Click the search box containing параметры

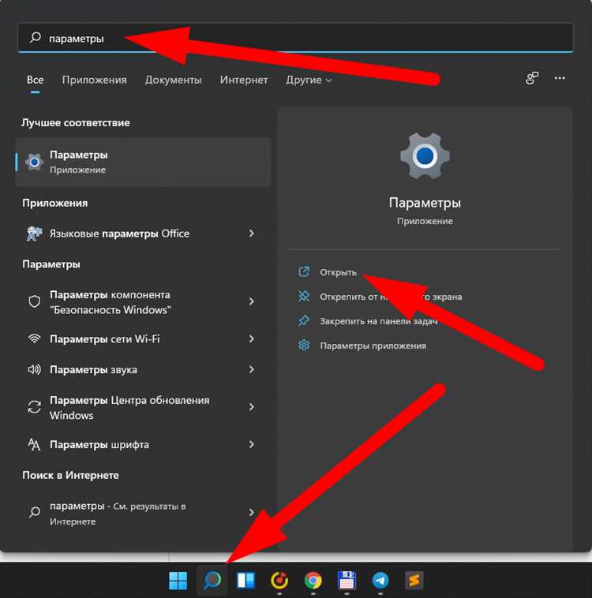click(x=296, y=38)
